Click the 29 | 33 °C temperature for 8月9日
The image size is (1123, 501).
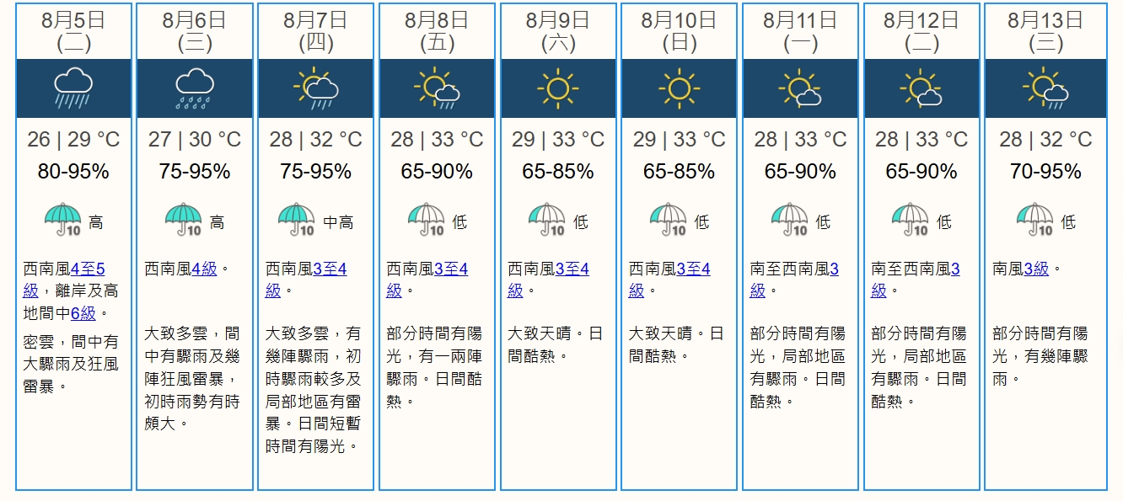point(558,140)
